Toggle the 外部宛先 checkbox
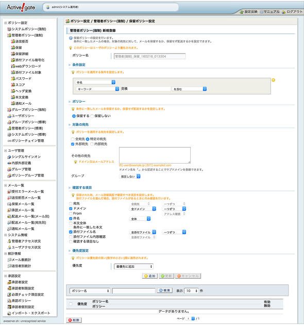 73,144
